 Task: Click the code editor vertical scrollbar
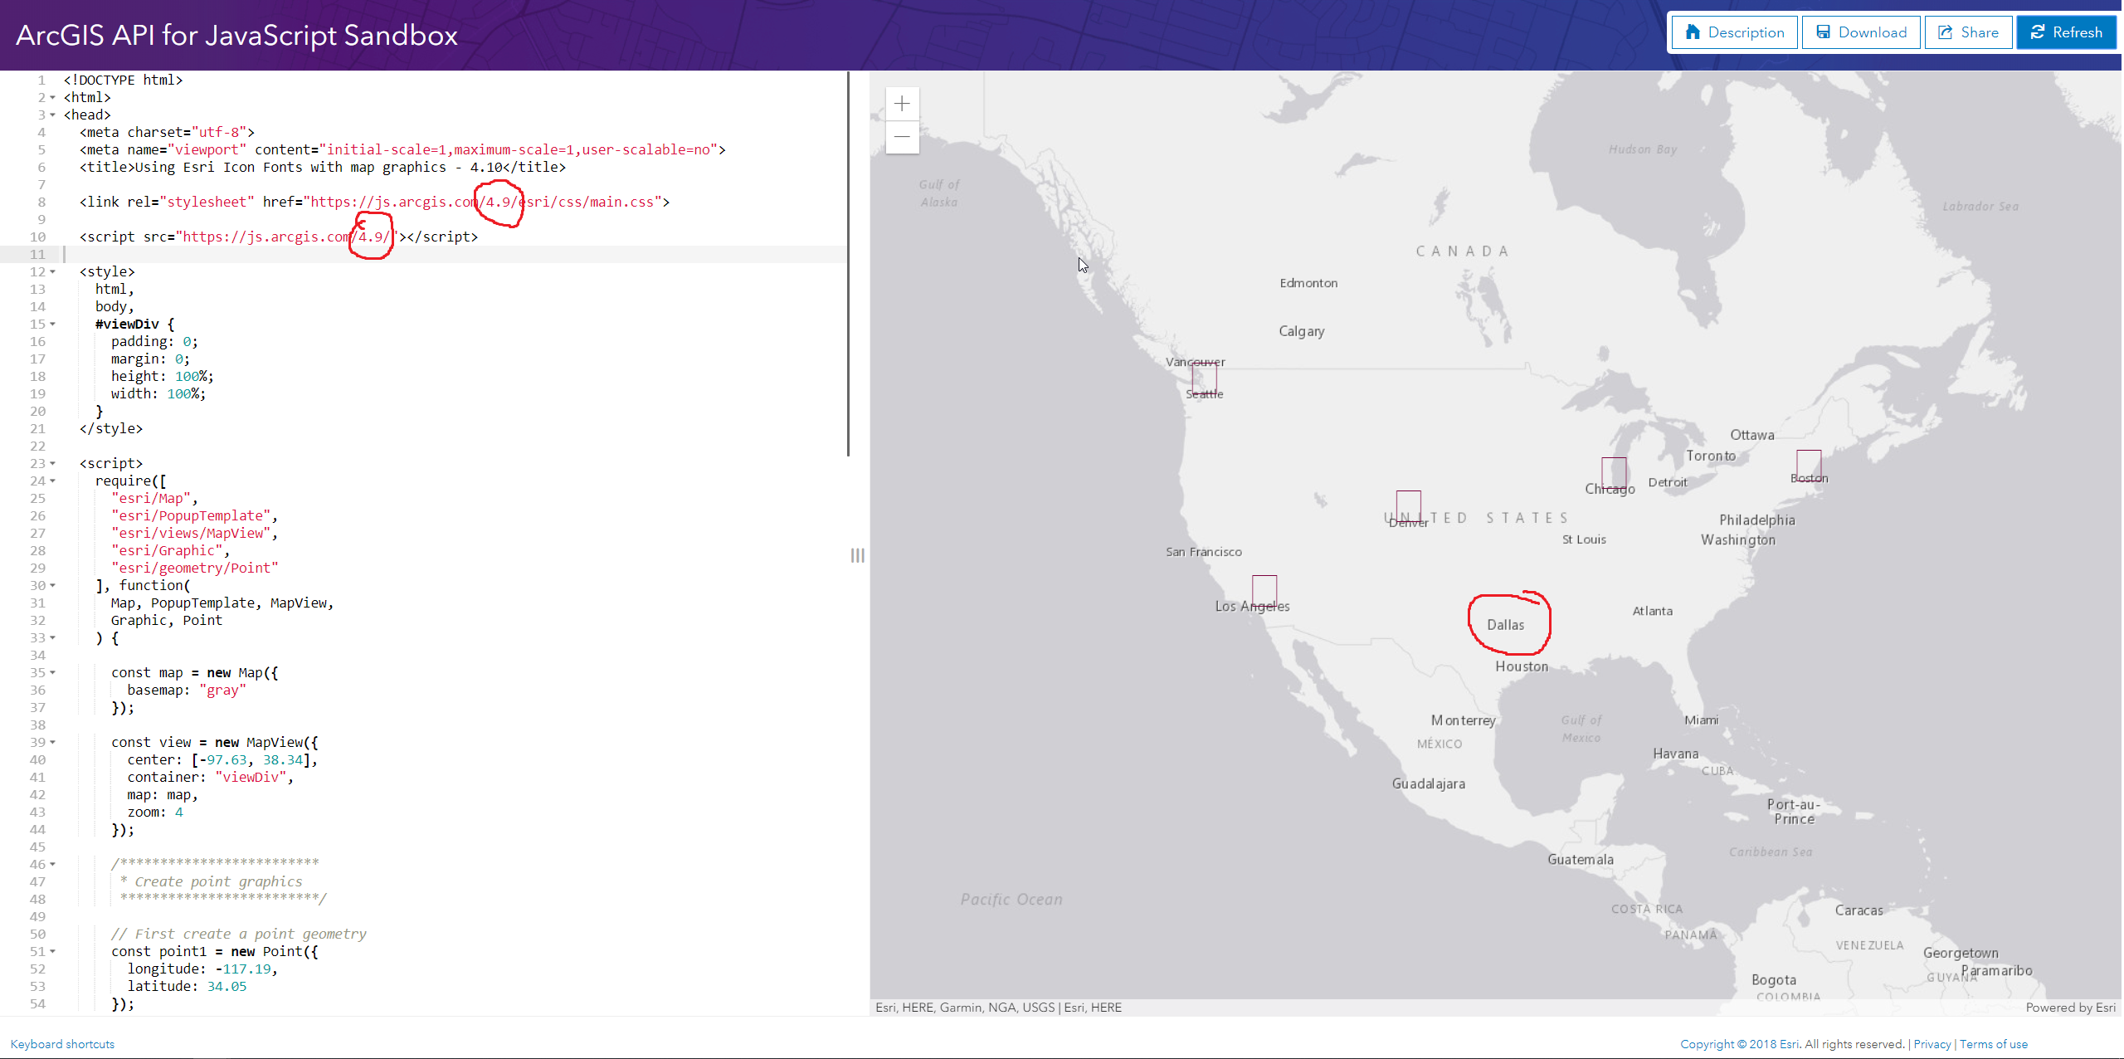click(x=848, y=264)
